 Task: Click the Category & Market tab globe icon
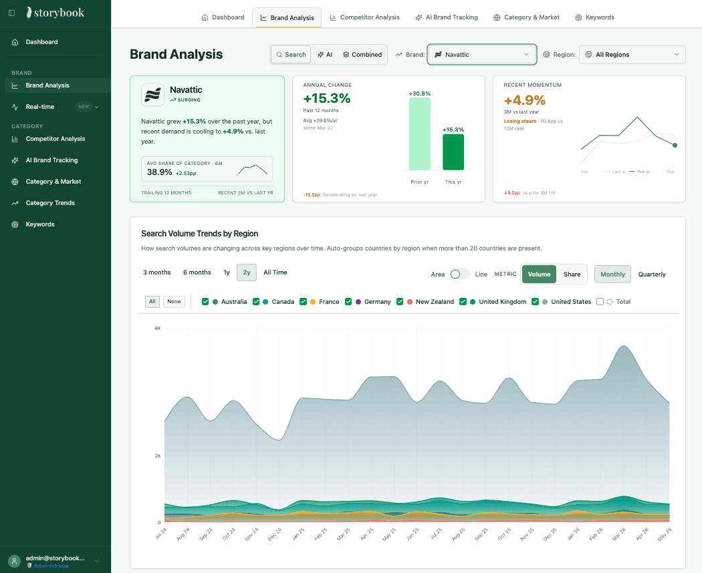point(497,17)
